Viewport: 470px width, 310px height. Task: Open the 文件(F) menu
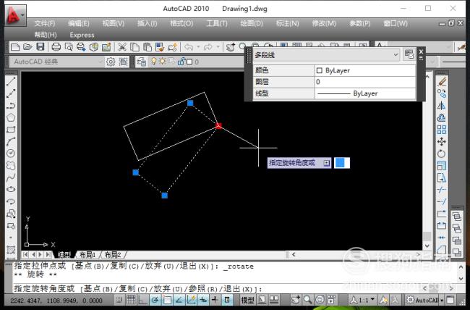coord(45,23)
